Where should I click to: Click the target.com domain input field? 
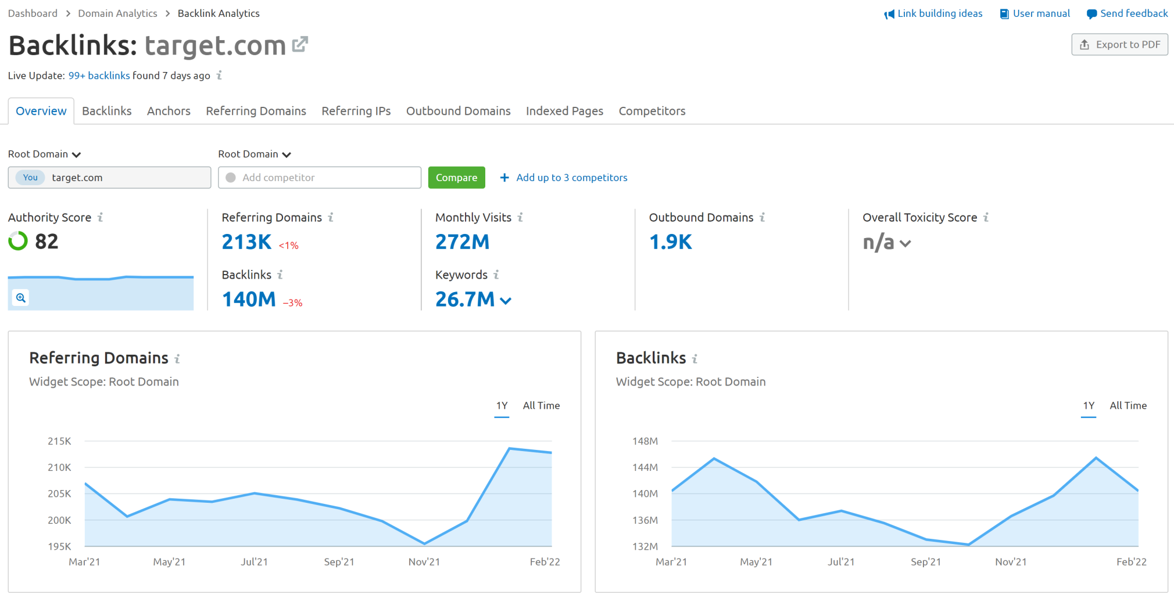click(109, 178)
